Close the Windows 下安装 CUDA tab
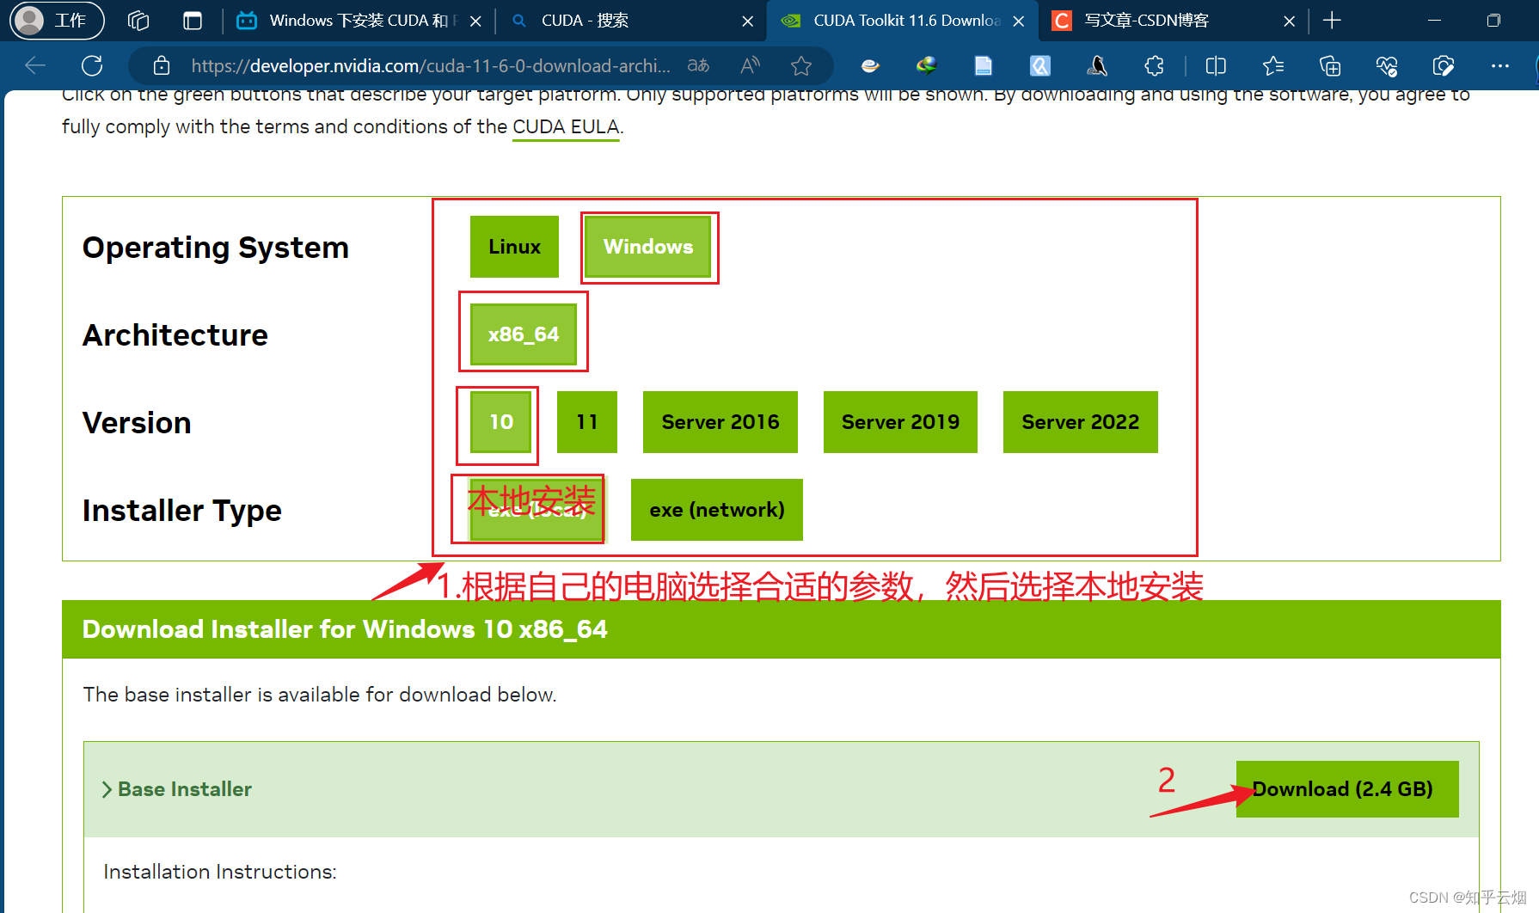This screenshot has height=913, width=1539. pos(475,21)
